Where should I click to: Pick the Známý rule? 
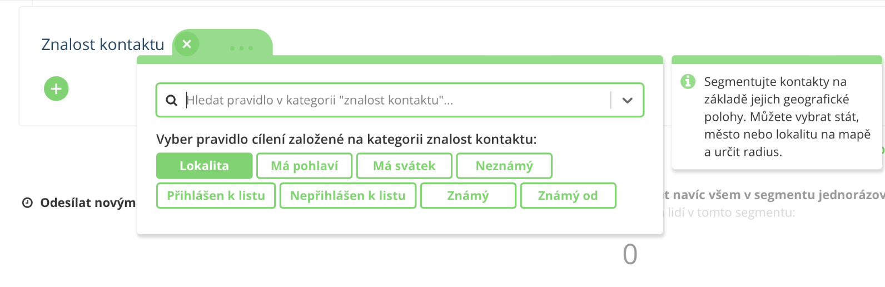coord(468,196)
